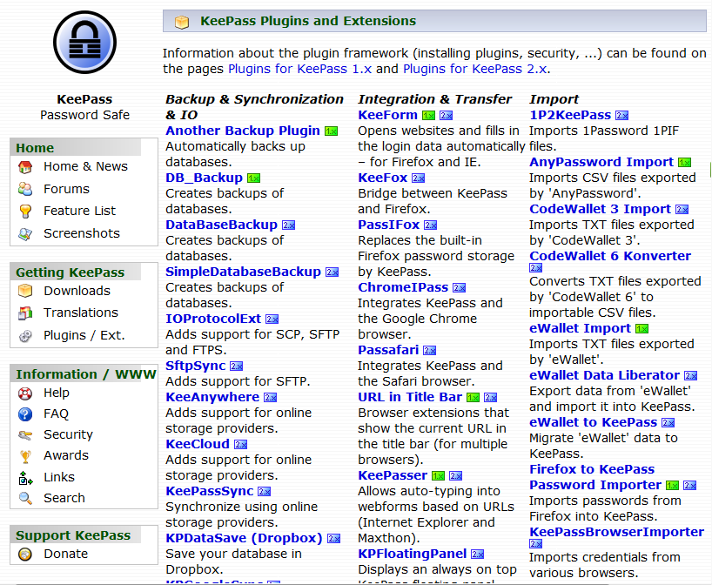Click the 2.x badge under KeePassBrowserImporter
712x585 pixels.
coord(536,544)
